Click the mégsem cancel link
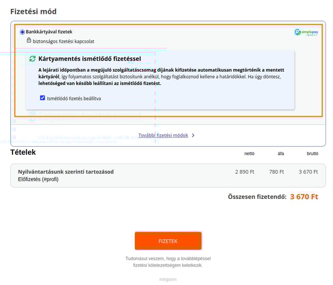This screenshot has height=285, width=333. 167,280
